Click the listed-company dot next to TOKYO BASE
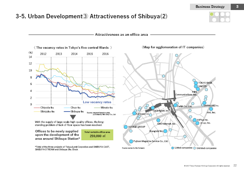The height and width of the screenshot is (169, 244). (x=196, y=83)
